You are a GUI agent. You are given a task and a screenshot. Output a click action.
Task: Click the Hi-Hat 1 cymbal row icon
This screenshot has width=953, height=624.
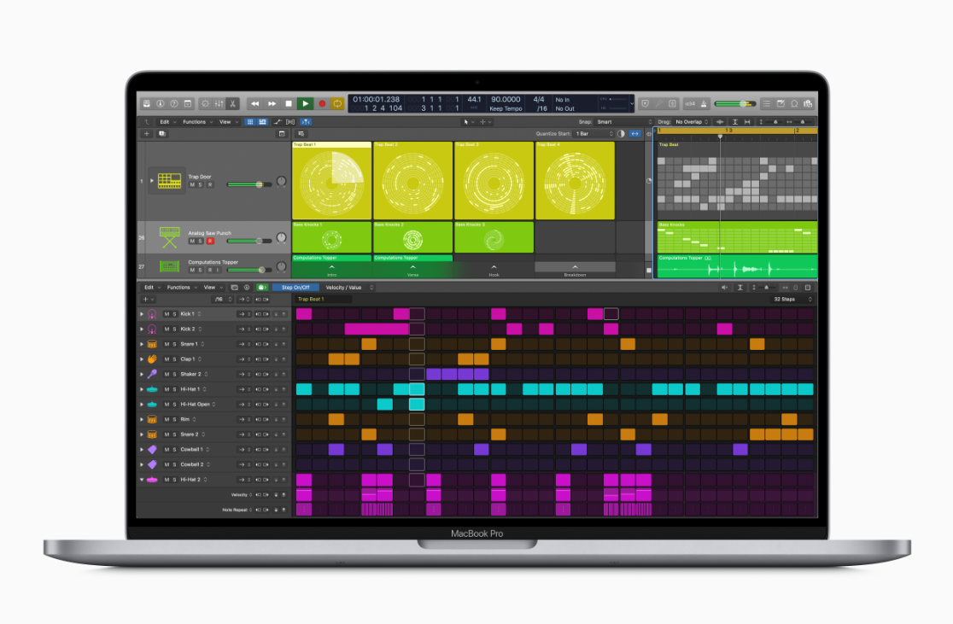click(152, 389)
